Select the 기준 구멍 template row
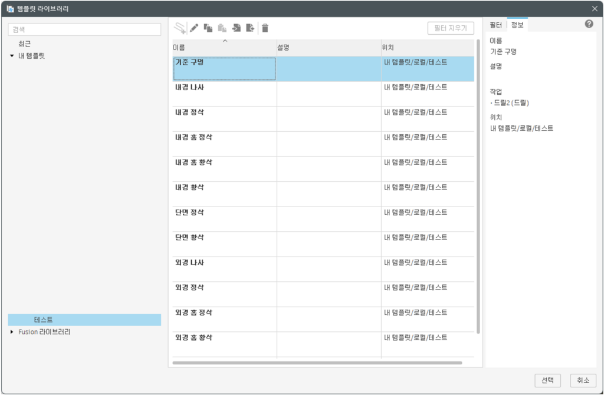The width and height of the screenshot is (604, 395). click(x=323, y=69)
